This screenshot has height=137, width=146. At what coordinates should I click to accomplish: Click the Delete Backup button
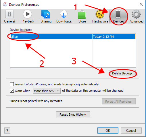coord(122,73)
